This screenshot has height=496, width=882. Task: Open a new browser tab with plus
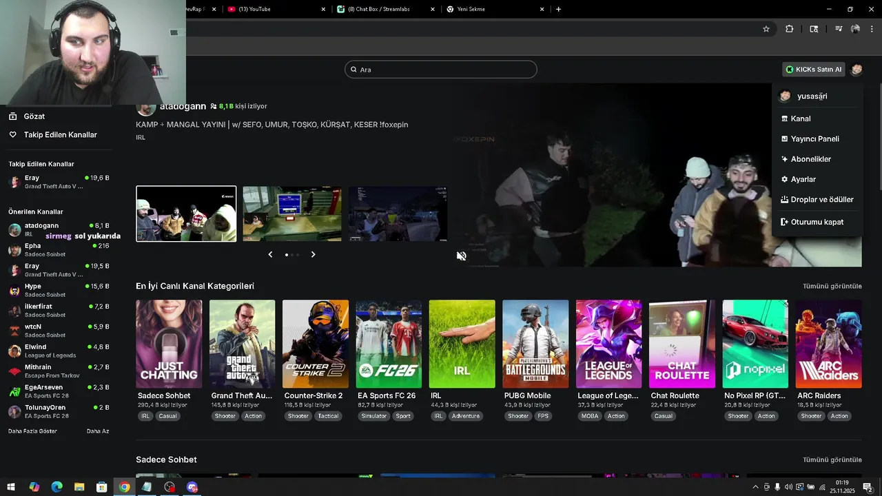[558, 9]
